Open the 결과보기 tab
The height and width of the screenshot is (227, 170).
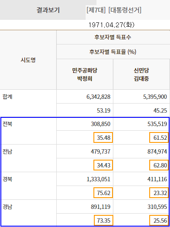(x=48, y=10)
